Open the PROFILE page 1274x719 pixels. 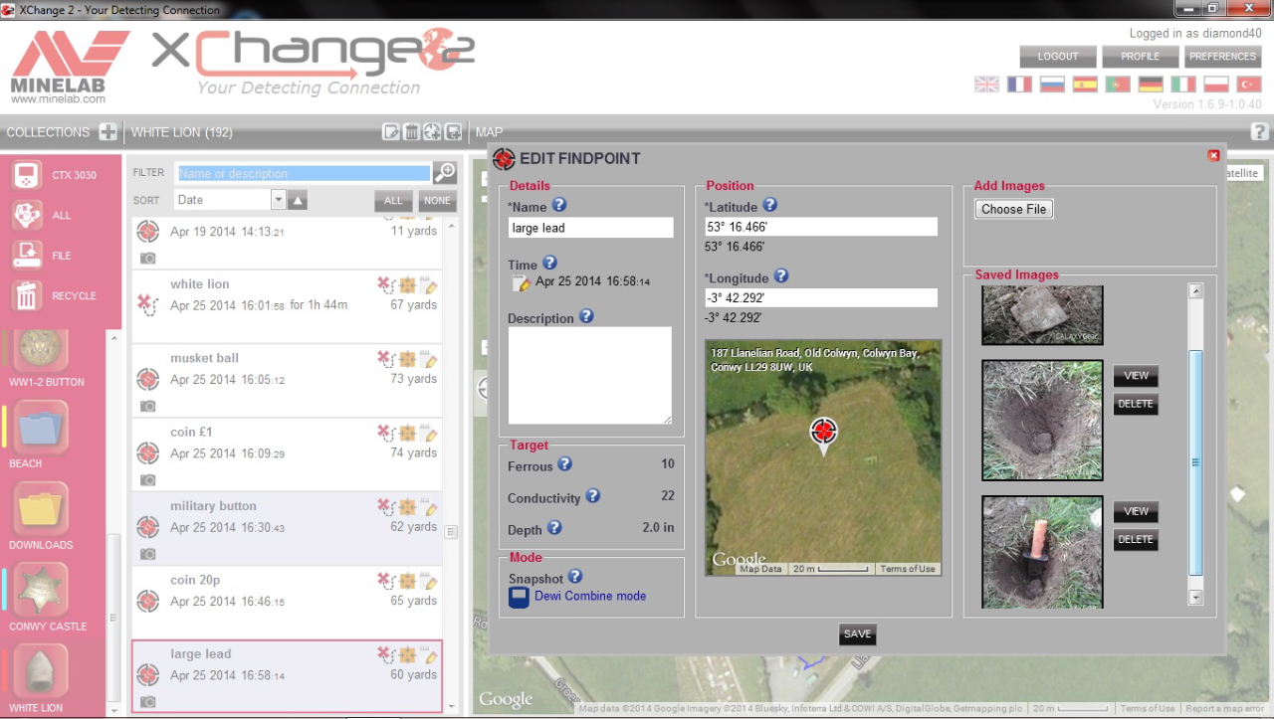coord(1140,57)
